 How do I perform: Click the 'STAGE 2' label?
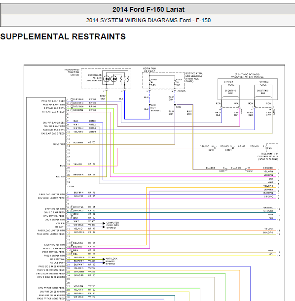[264, 82]
